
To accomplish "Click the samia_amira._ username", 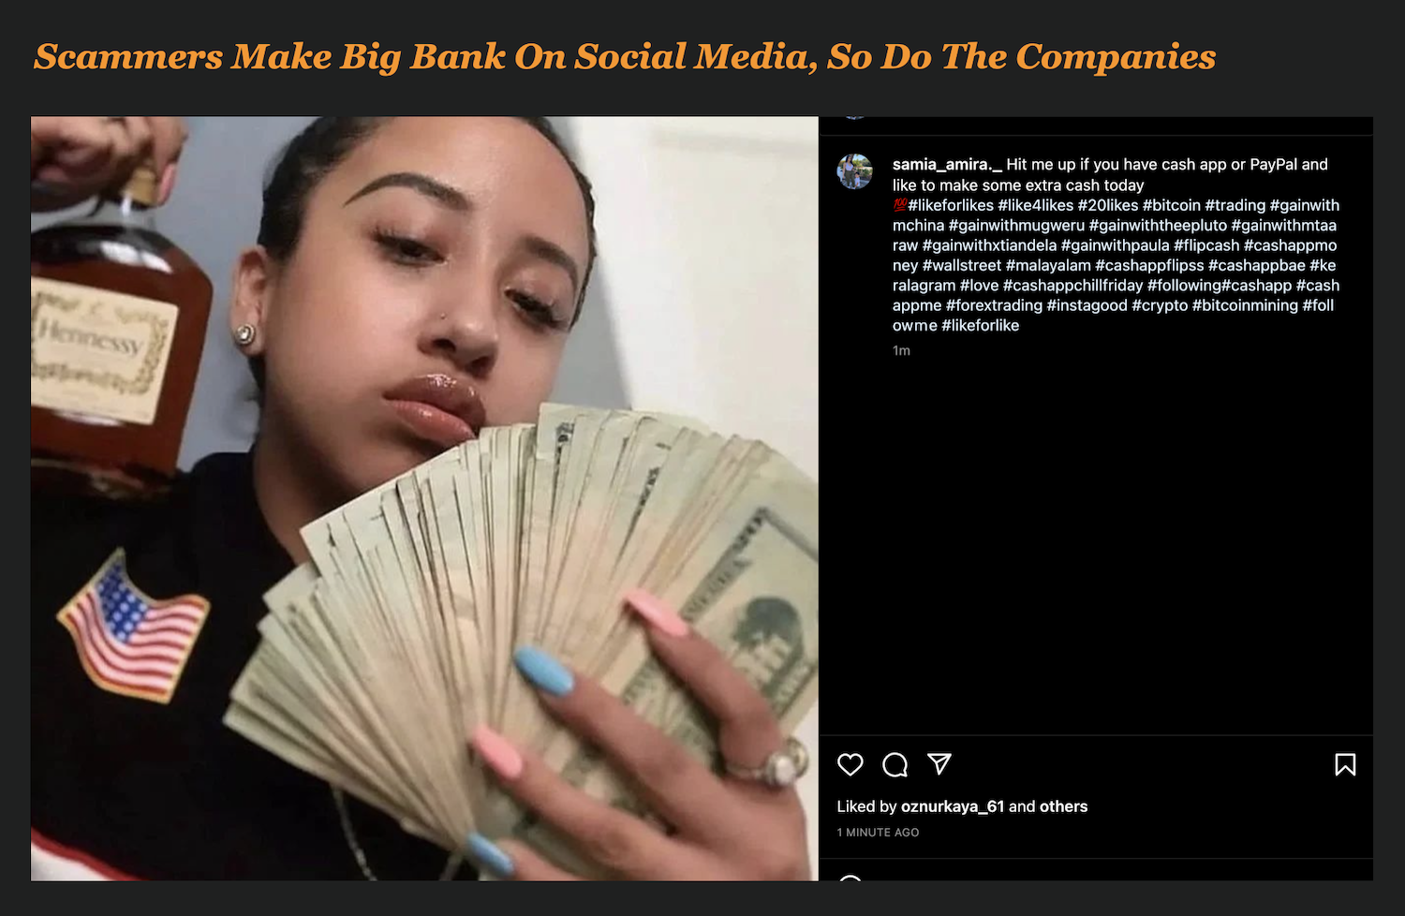I will (947, 164).
